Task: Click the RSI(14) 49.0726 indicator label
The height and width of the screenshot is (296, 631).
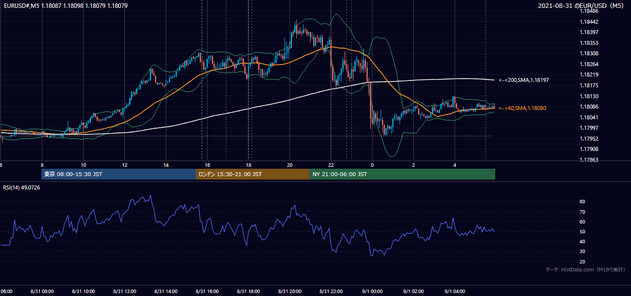Action: tap(22, 187)
